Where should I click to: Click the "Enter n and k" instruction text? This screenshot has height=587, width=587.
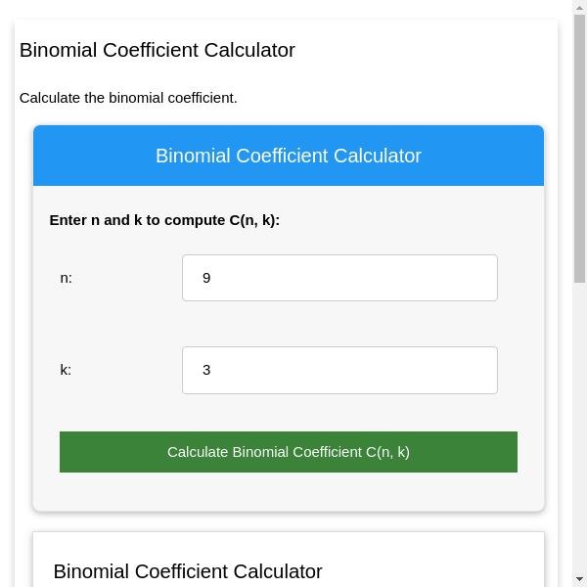click(x=164, y=220)
